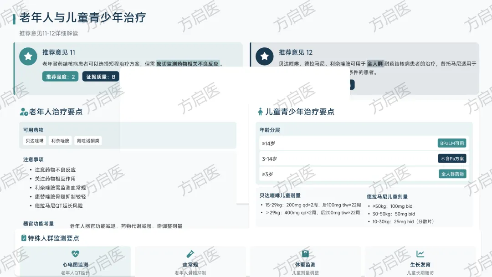Open the 血常规 card label
The width and height of the screenshot is (492, 277).
(x=190, y=265)
